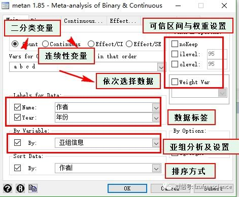Enable the Weight Var checkbox
The width and height of the screenshot is (239, 197).
click(175, 82)
